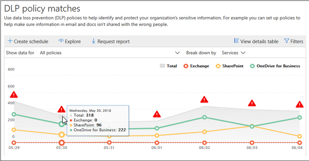The image size is (309, 161).
Task: Select OneDrive data point on 06/02
Action: 204,117
